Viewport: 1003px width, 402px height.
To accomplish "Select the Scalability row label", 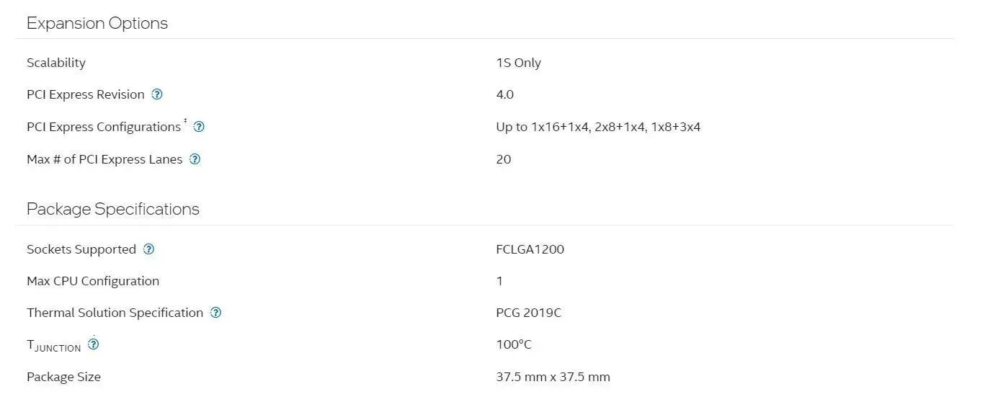I will pyautogui.click(x=56, y=63).
